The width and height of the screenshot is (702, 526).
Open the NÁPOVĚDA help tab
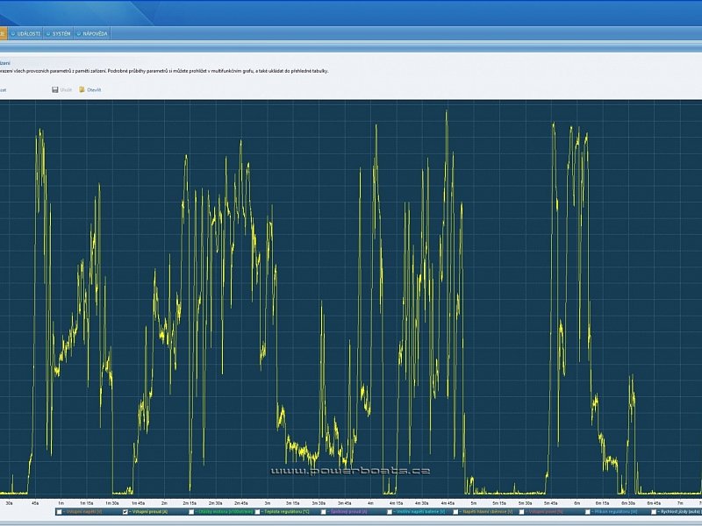coord(92,33)
